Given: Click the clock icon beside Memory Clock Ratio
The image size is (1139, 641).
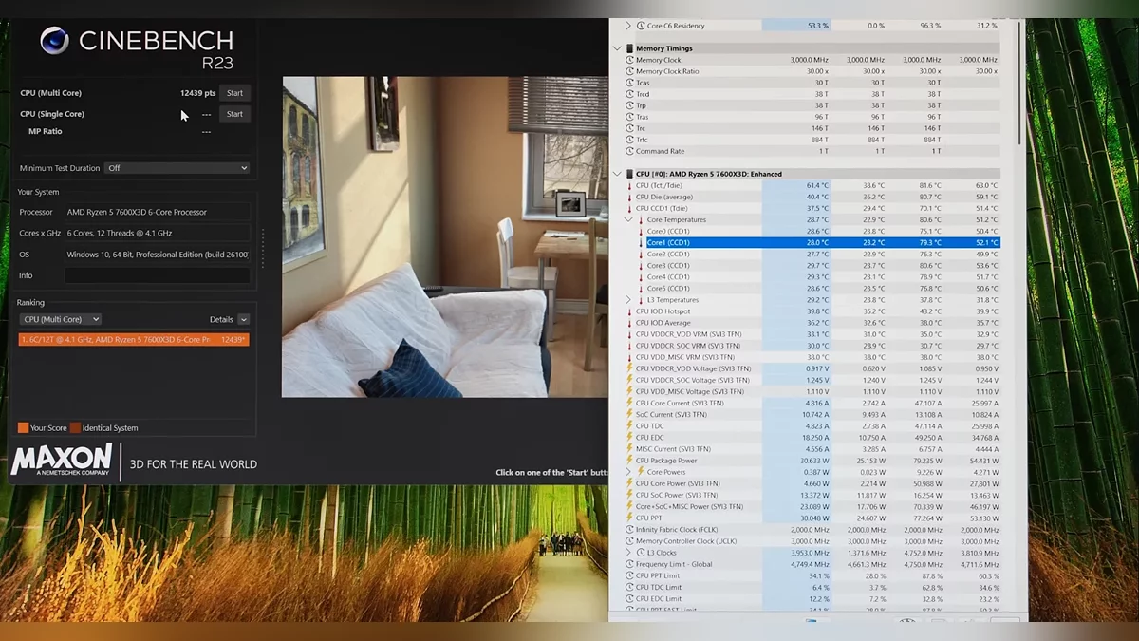Looking at the screenshot, I should [x=629, y=71].
